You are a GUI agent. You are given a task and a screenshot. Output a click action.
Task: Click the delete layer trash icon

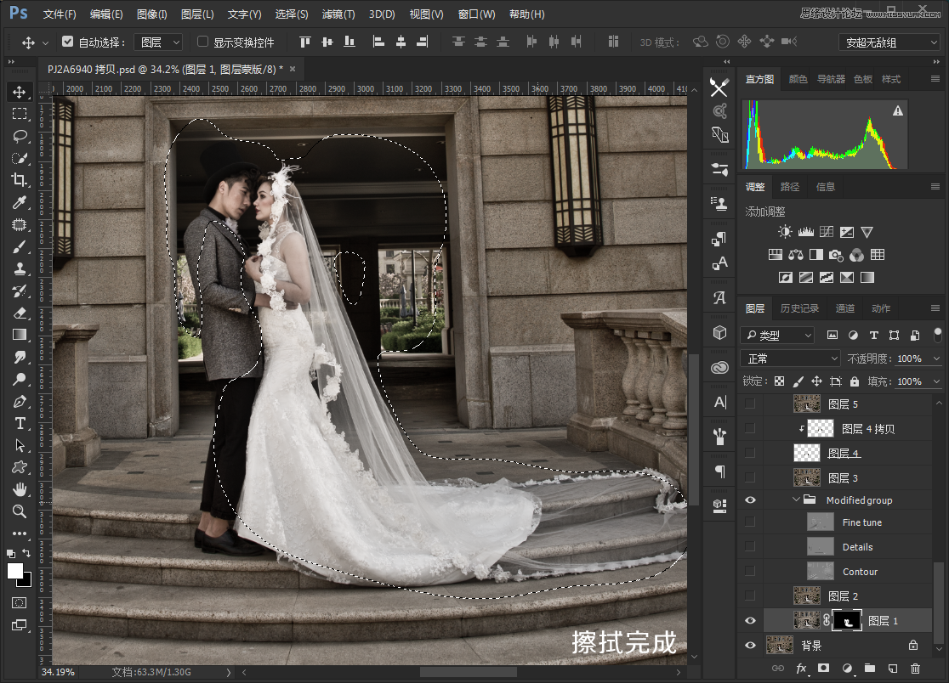pyautogui.click(x=915, y=669)
